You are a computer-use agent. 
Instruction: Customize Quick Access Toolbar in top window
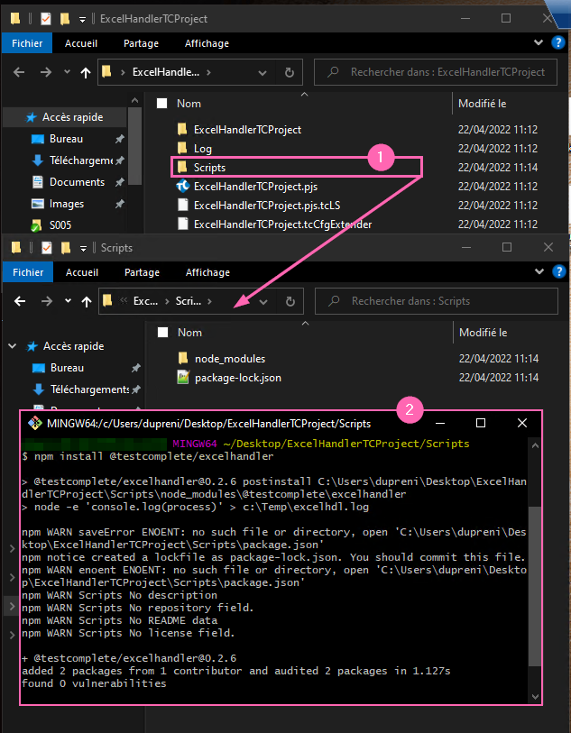click(x=82, y=19)
